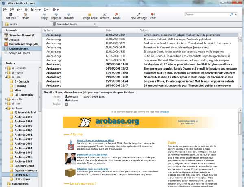Open the 'cliquez ici' web page link
The height and width of the screenshot is (187, 244).
pos(165,112)
